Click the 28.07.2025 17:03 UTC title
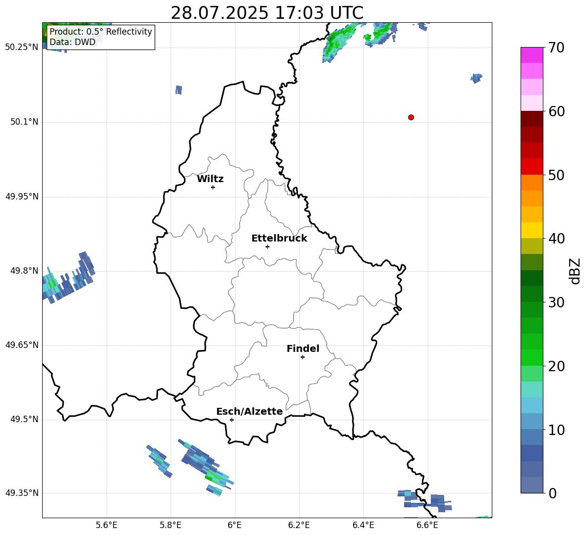 (x=267, y=13)
